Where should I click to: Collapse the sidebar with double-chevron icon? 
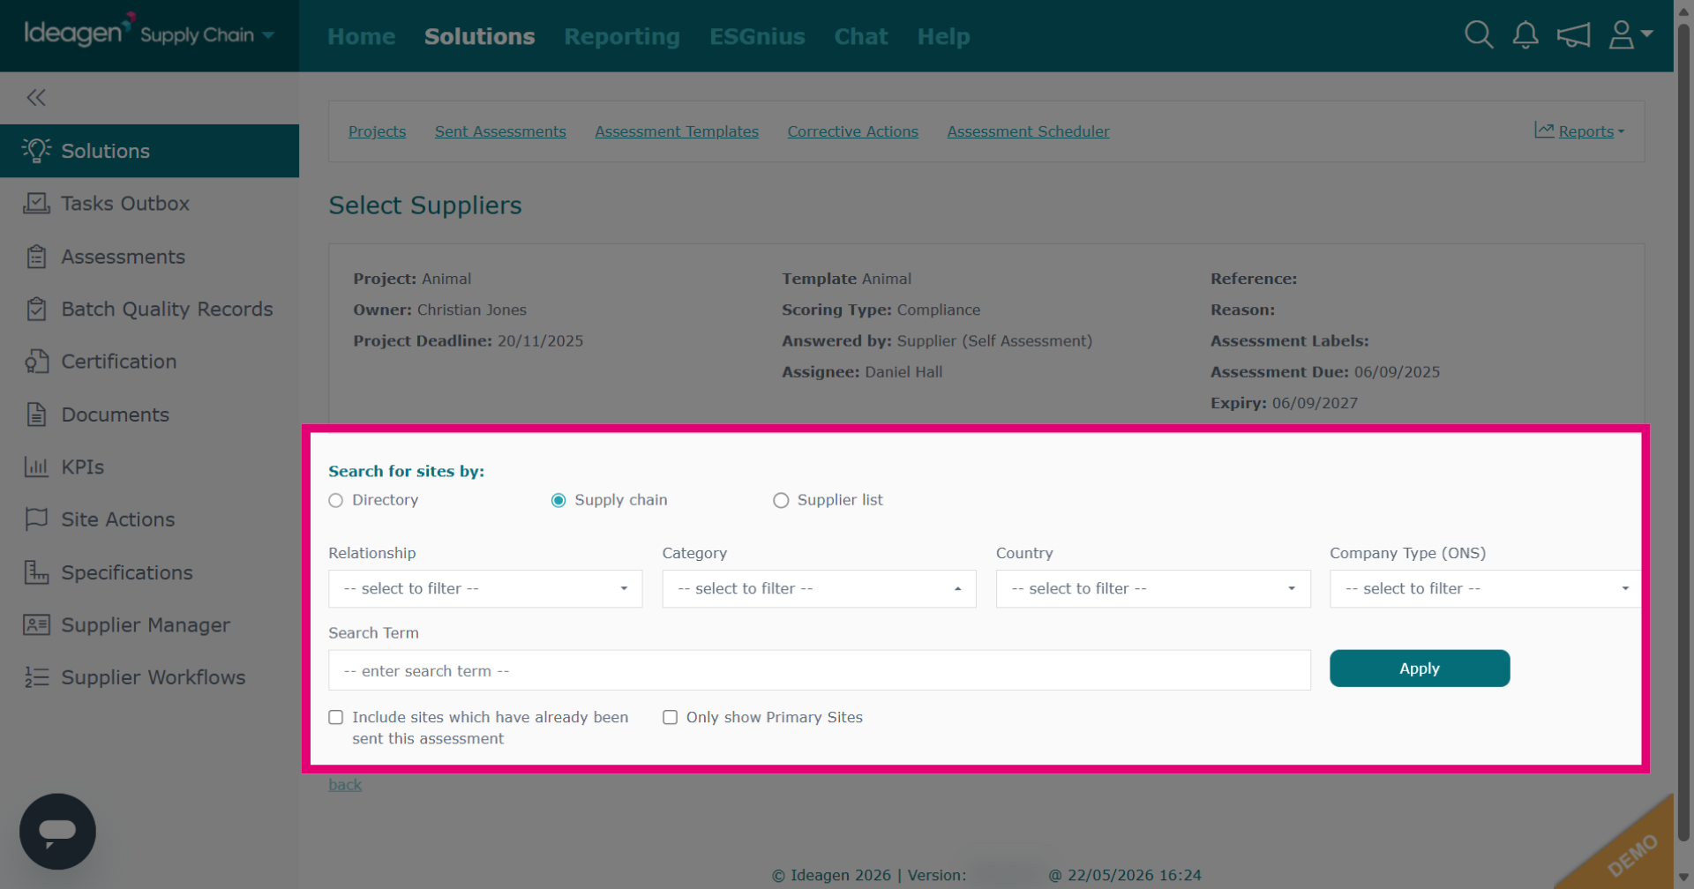36,98
